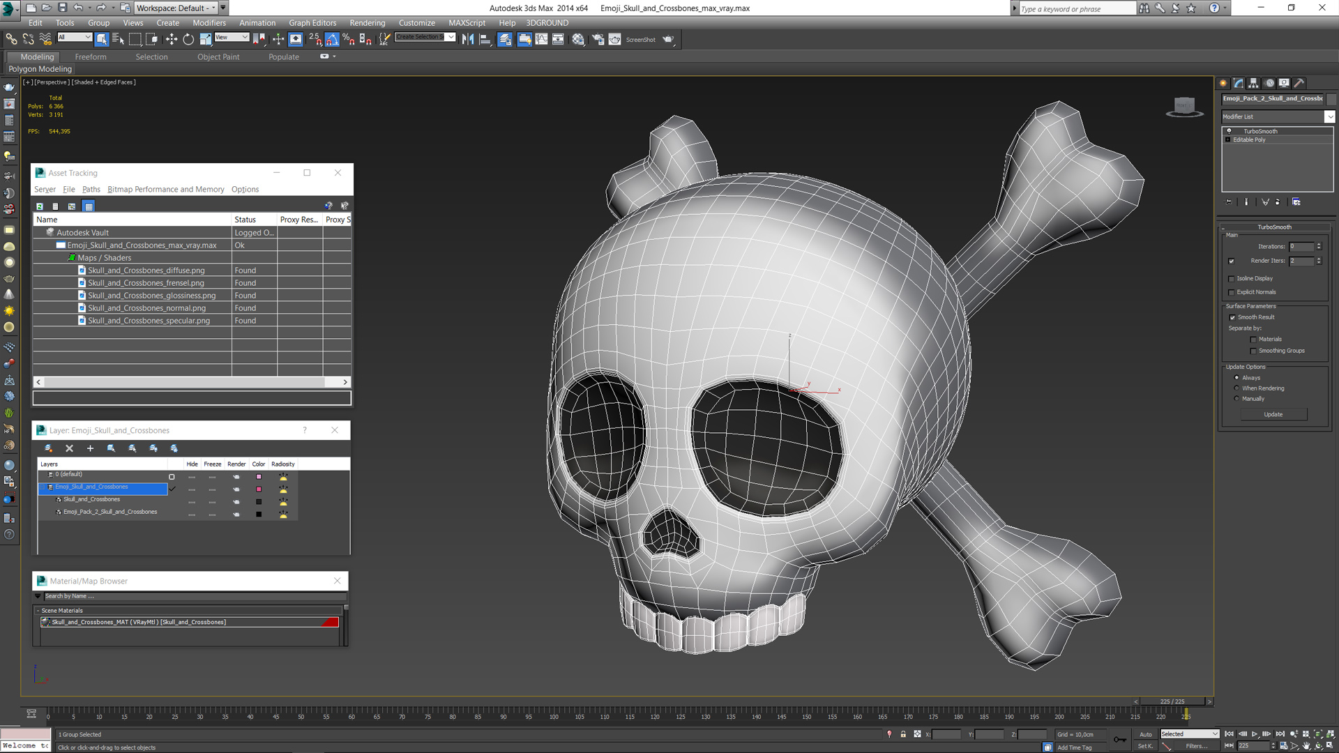This screenshot has width=1339, height=753.
Task: Click the Set Keys key icon
Action: click(x=1119, y=740)
